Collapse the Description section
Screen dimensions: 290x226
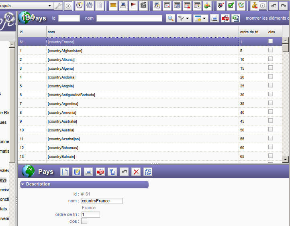(23, 184)
